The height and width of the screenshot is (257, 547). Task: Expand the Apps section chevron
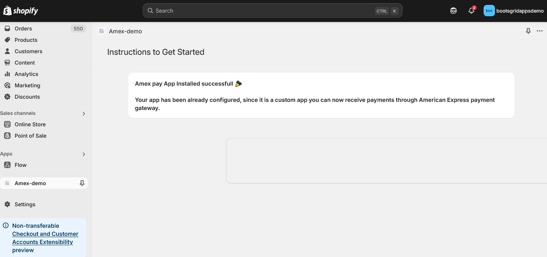[x=84, y=154]
